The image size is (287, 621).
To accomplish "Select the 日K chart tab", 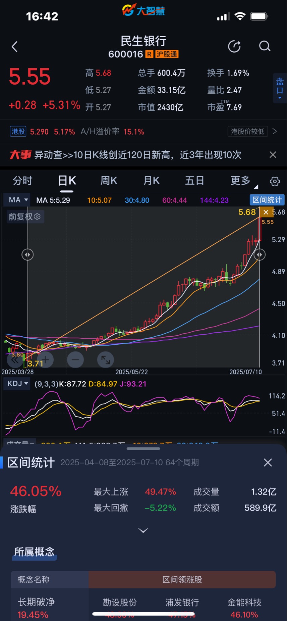I will click(x=67, y=181).
